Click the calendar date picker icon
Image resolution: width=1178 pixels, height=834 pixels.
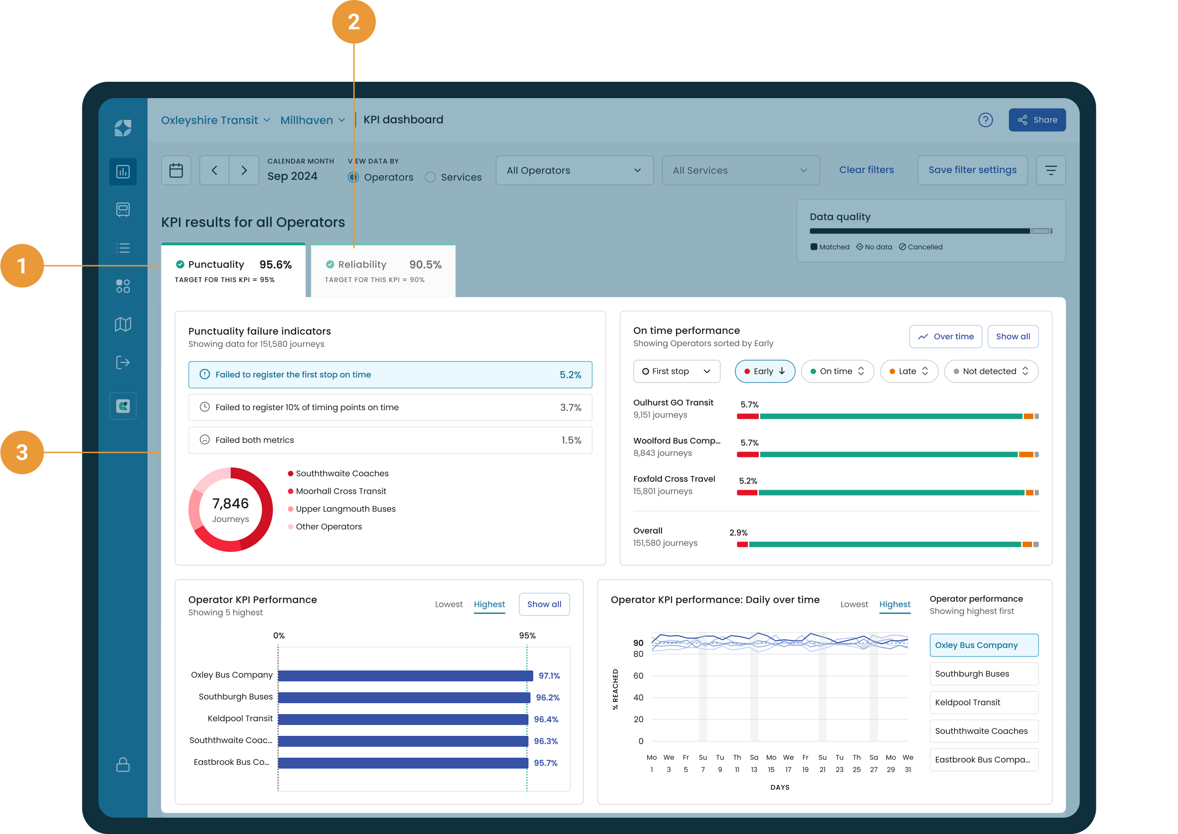pos(176,170)
